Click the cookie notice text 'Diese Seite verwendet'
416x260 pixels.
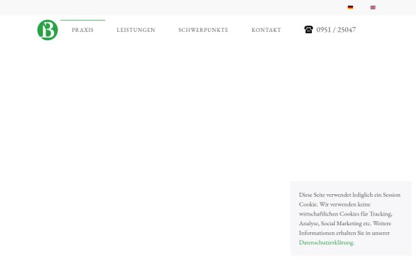[325, 195]
